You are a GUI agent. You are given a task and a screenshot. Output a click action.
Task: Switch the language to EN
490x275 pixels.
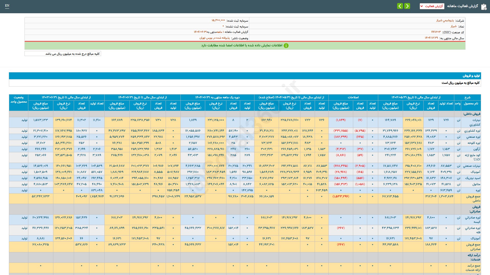7,6
